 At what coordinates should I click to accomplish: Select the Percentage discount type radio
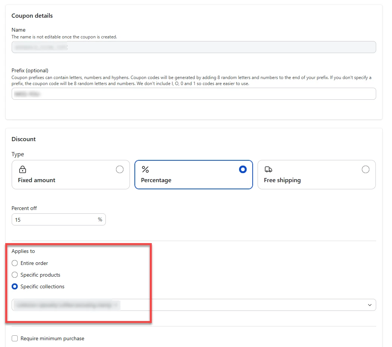point(243,169)
